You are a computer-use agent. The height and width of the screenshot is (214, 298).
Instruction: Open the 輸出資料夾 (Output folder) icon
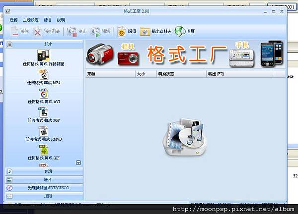coord(145,32)
